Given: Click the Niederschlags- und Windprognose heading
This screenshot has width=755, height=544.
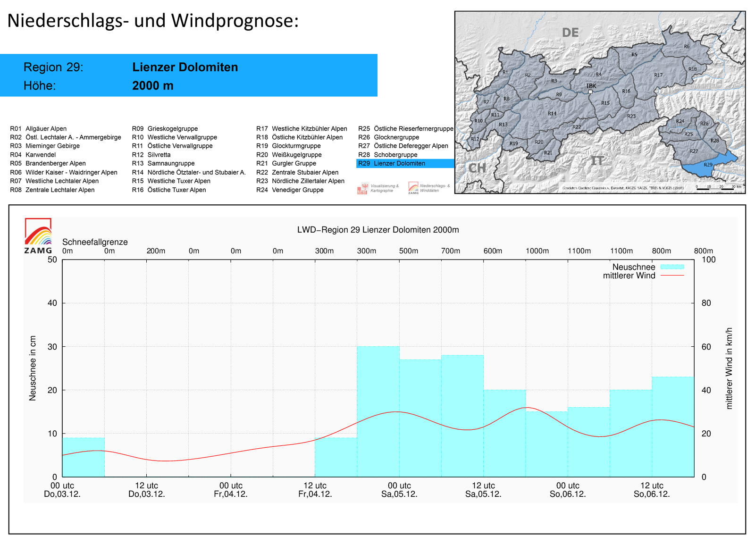Looking at the screenshot, I should (x=153, y=21).
